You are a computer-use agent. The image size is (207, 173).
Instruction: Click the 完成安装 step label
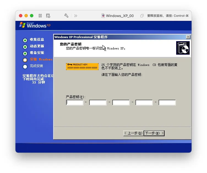coord(36,66)
